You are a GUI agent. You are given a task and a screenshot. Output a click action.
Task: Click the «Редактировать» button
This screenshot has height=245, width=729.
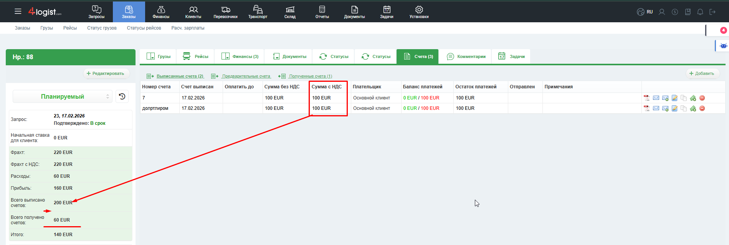[106, 73]
